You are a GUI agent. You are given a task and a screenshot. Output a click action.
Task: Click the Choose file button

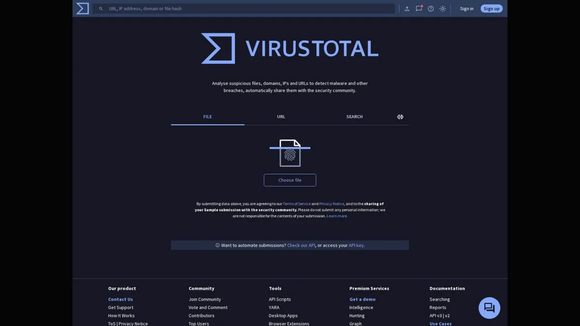coord(290,180)
